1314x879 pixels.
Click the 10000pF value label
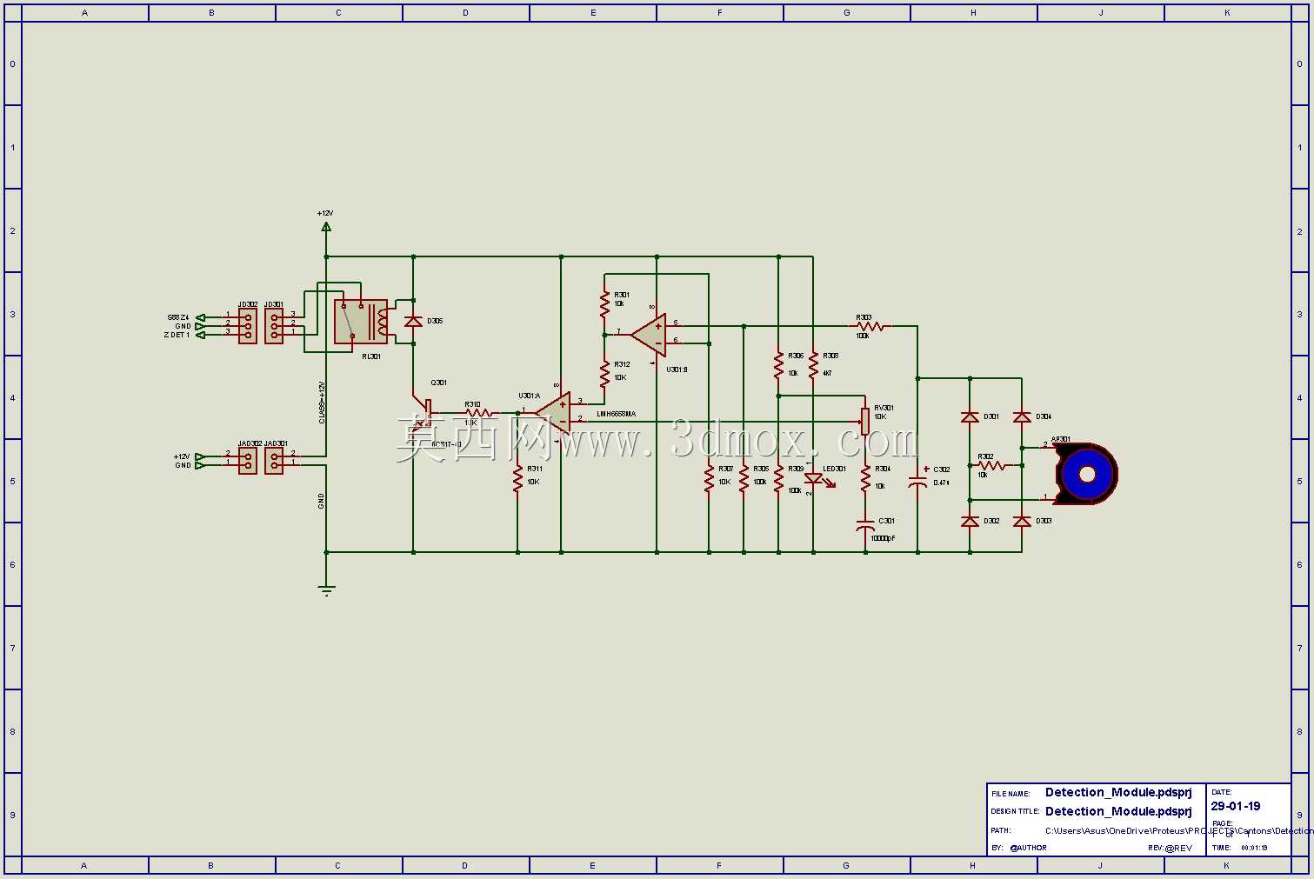(883, 538)
